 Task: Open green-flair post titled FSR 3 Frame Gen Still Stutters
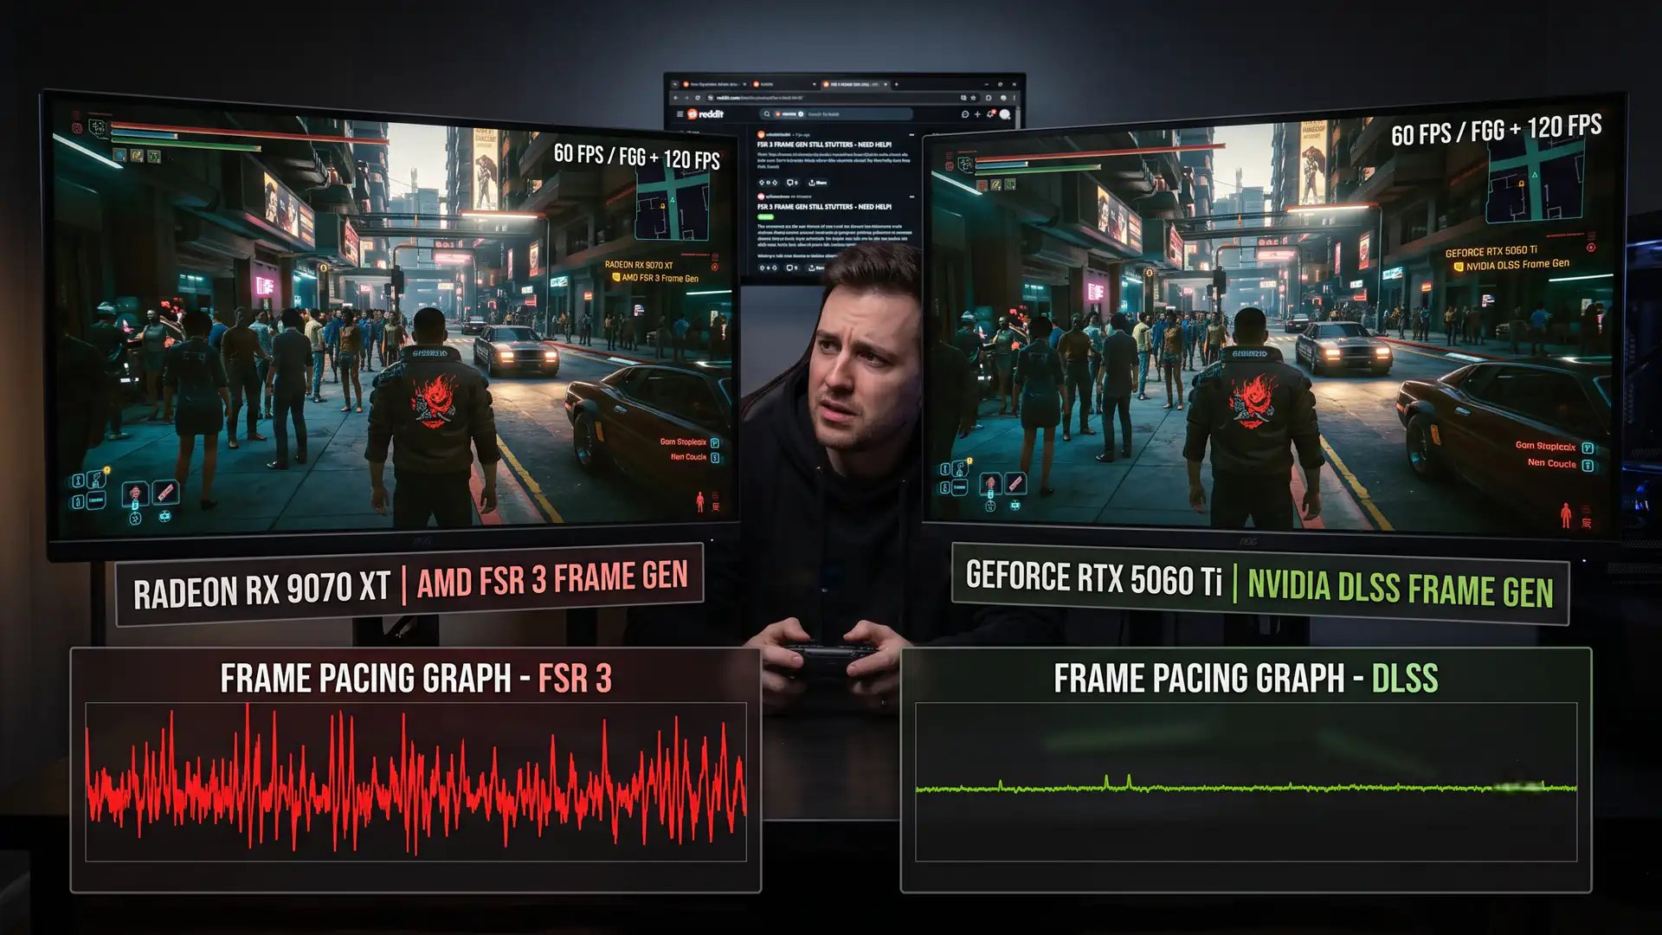point(824,207)
